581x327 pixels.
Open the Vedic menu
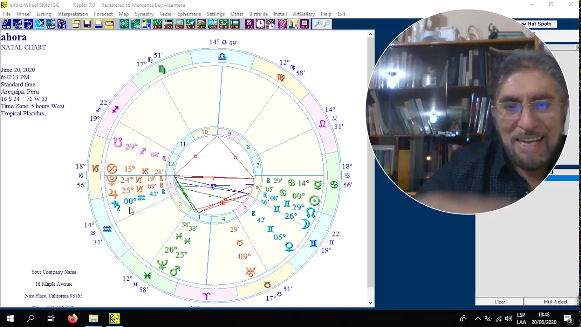(166, 14)
